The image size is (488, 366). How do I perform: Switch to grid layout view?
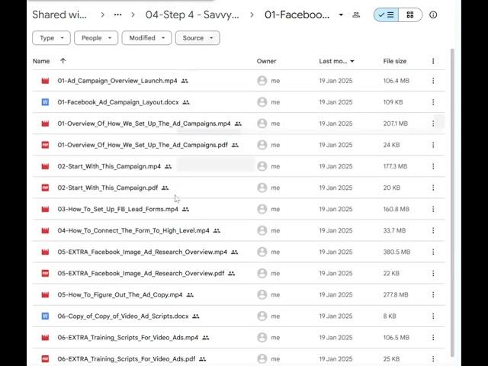[x=409, y=14]
